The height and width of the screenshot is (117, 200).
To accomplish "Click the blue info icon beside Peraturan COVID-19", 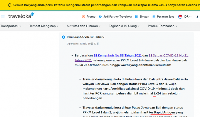I will [x=63, y=37].
